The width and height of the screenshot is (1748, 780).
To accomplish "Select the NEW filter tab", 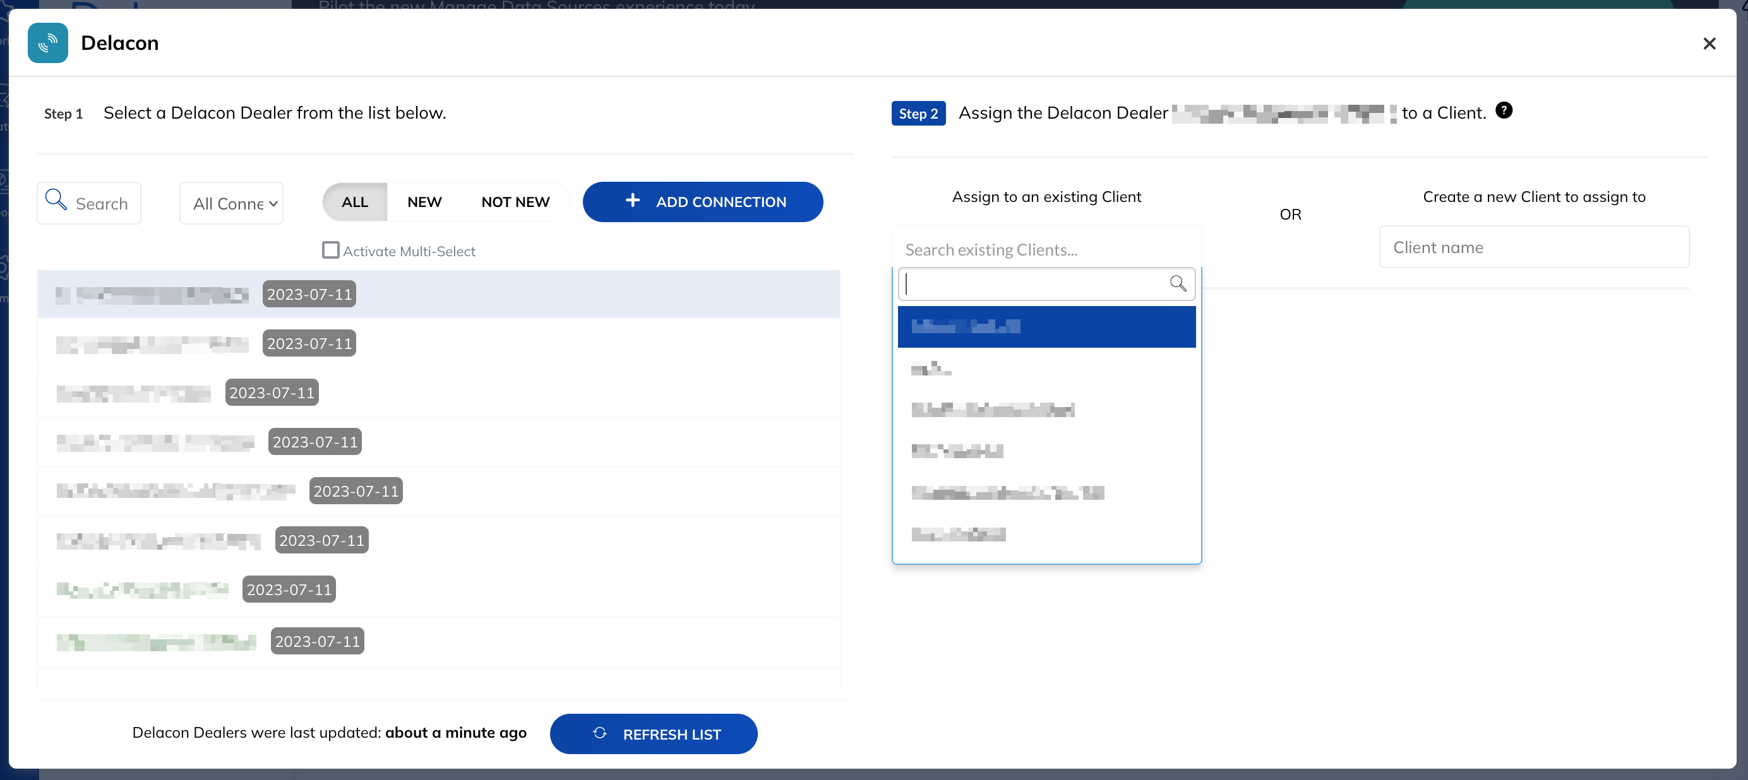I will tap(424, 202).
